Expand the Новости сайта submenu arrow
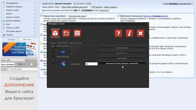The image size is (196, 110). click(35, 10)
